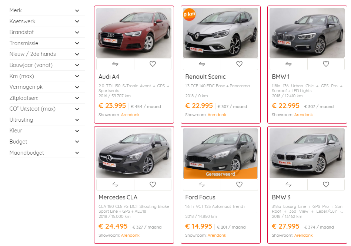Click heart icon under BMW 3
351x246 pixels.
326,185
